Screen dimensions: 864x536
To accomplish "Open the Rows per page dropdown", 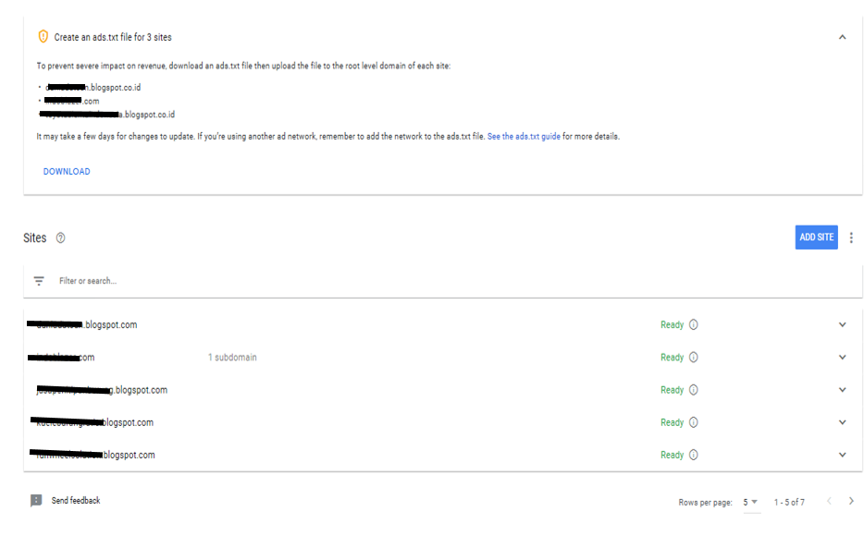I will pyautogui.click(x=750, y=503).
